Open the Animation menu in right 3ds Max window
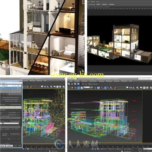 [x=84, y=81]
